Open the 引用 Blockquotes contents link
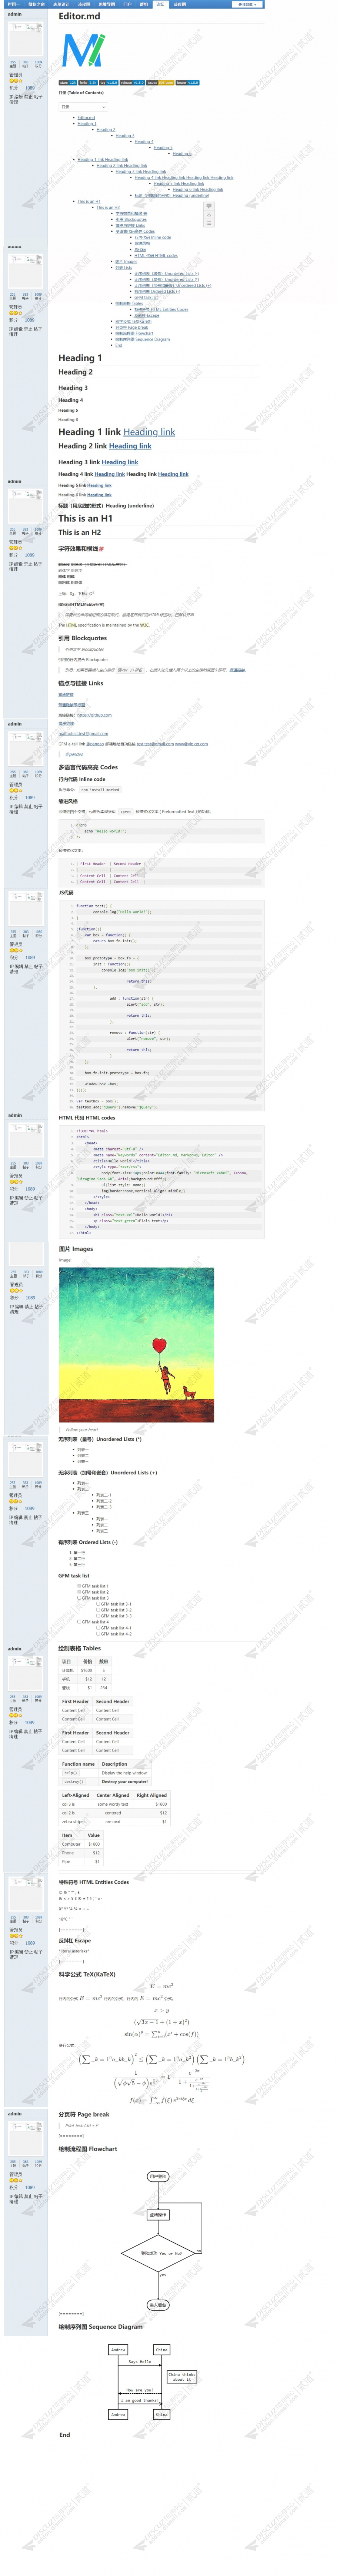Screen dimensions: 337x2576 click(x=131, y=219)
